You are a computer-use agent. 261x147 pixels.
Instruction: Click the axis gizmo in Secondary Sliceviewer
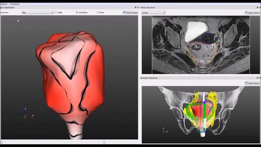165,131
